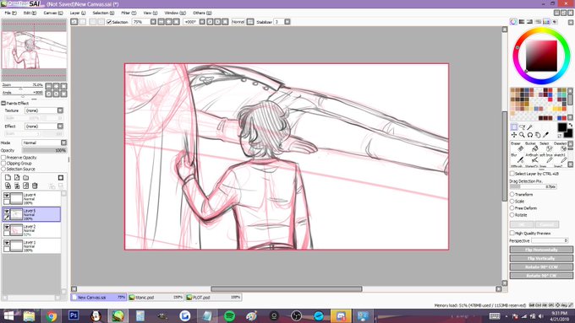Open the rotation angle dropdown in toolbar

[x=202, y=22]
